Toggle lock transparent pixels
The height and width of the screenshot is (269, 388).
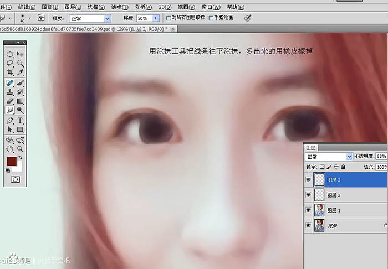tap(322, 167)
